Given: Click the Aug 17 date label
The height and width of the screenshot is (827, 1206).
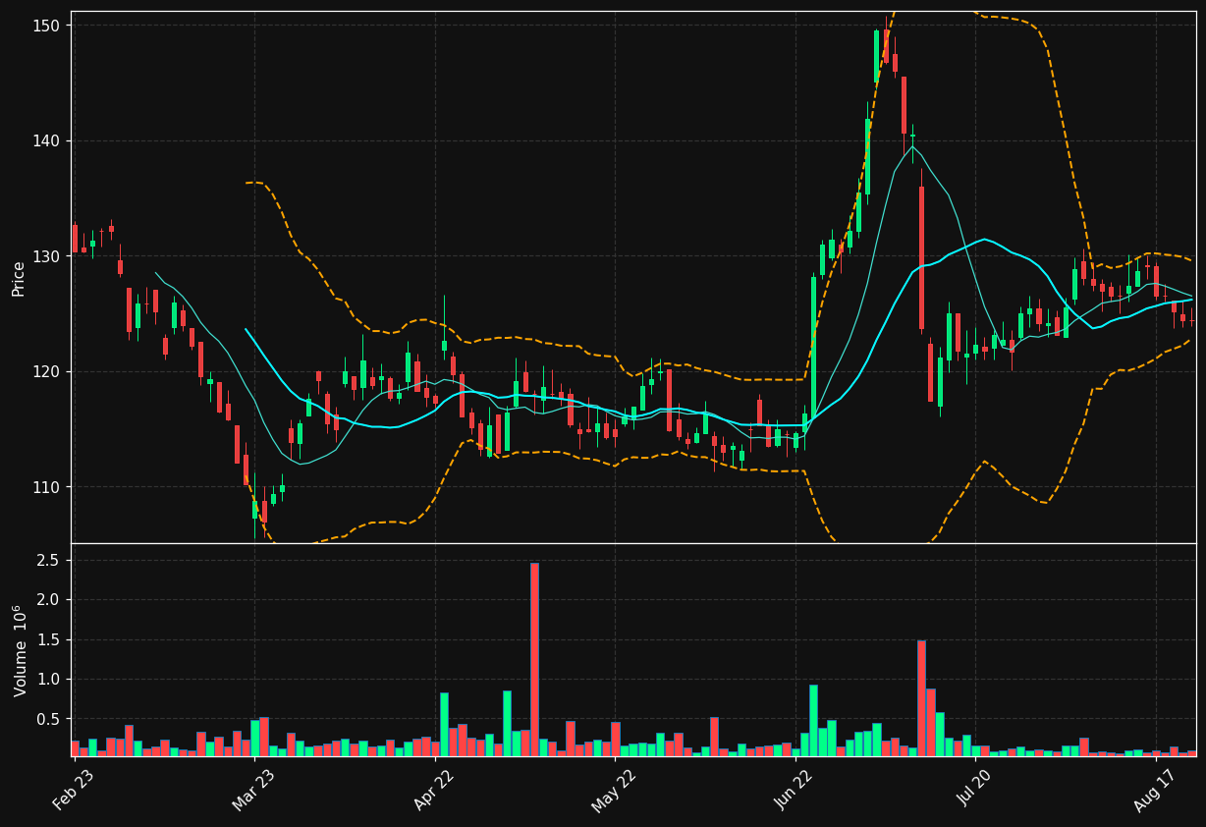Looking at the screenshot, I should [1155, 790].
